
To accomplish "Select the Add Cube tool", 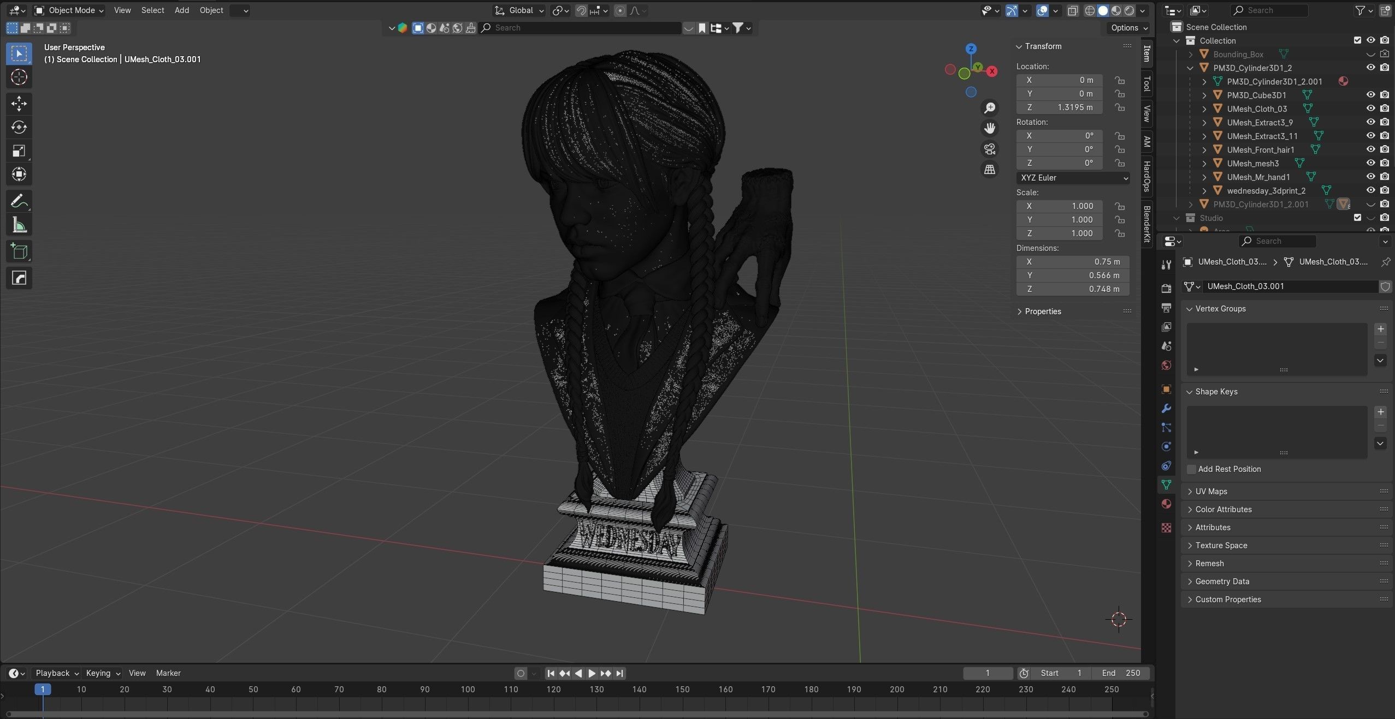I will pyautogui.click(x=19, y=251).
